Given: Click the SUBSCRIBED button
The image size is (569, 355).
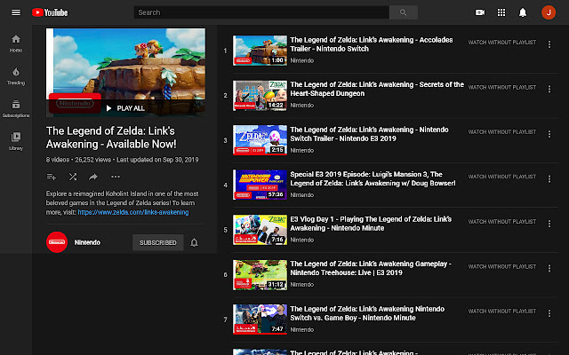Looking at the screenshot, I should [158, 242].
